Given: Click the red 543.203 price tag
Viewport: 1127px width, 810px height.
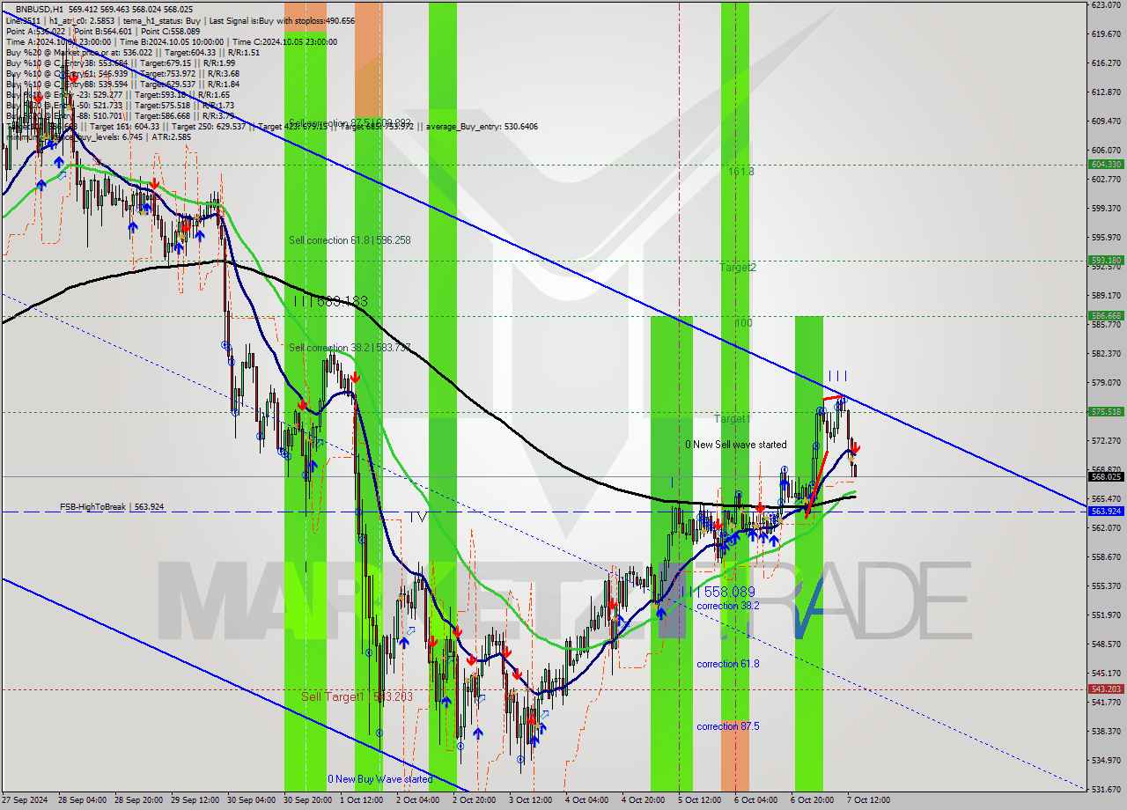Looking at the screenshot, I should tap(1106, 689).
